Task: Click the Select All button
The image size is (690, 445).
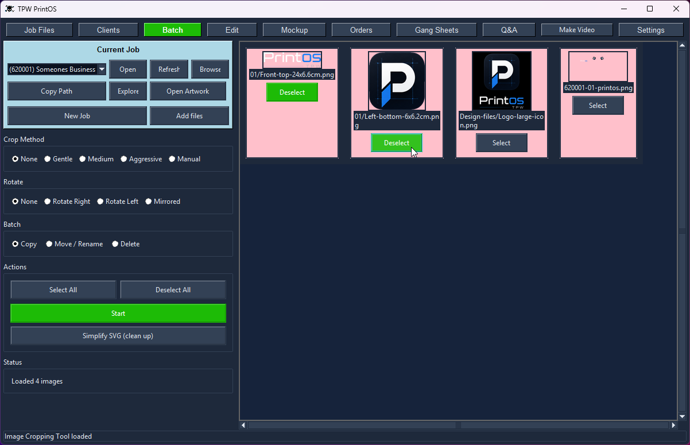Action: pos(63,290)
